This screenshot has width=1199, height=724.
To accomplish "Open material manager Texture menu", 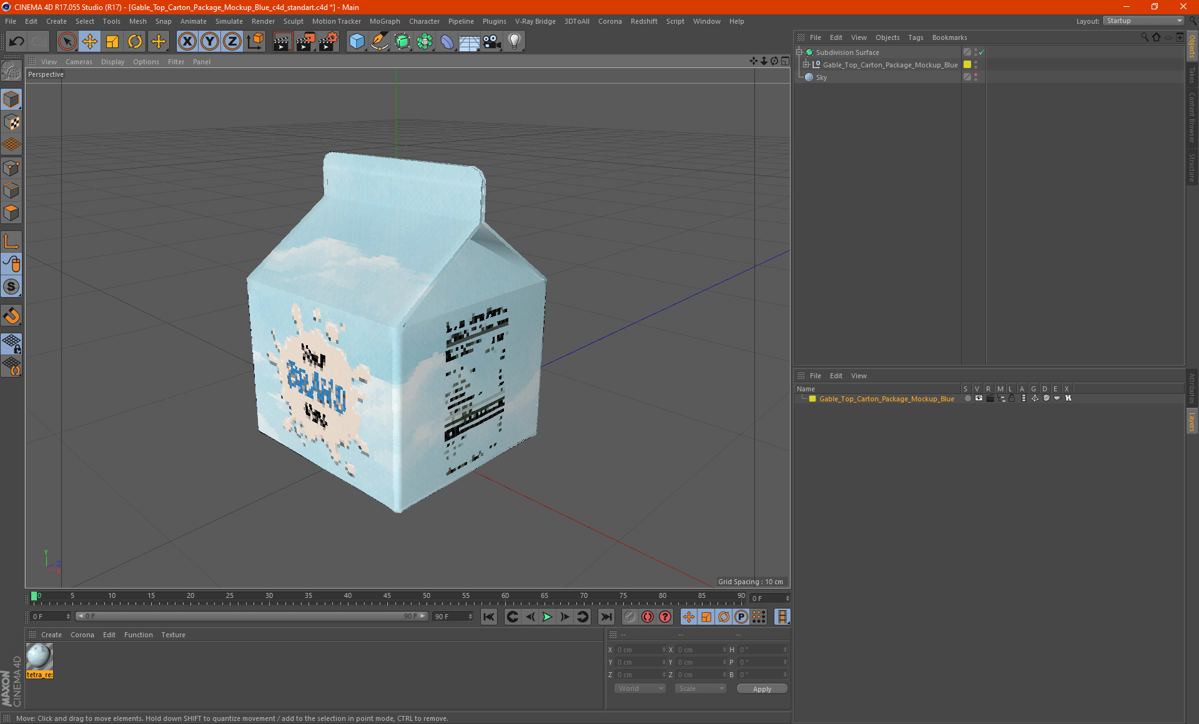I will coord(173,635).
